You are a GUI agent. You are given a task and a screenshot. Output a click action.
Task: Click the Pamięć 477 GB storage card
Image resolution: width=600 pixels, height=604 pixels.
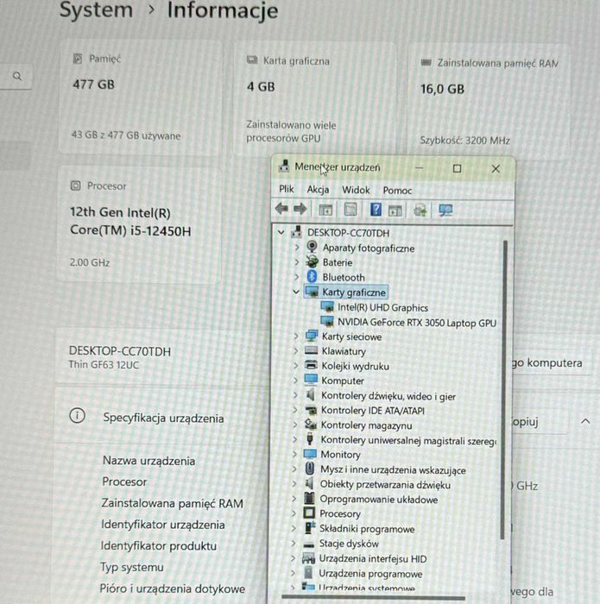pyautogui.click(x=141, y=98)
